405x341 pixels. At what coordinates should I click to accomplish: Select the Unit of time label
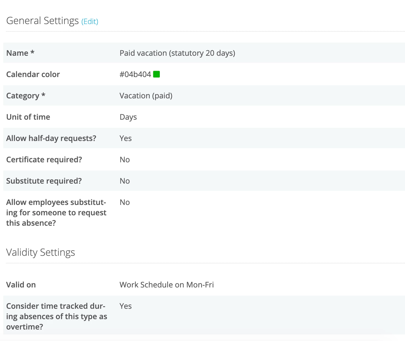click(28, 117)
